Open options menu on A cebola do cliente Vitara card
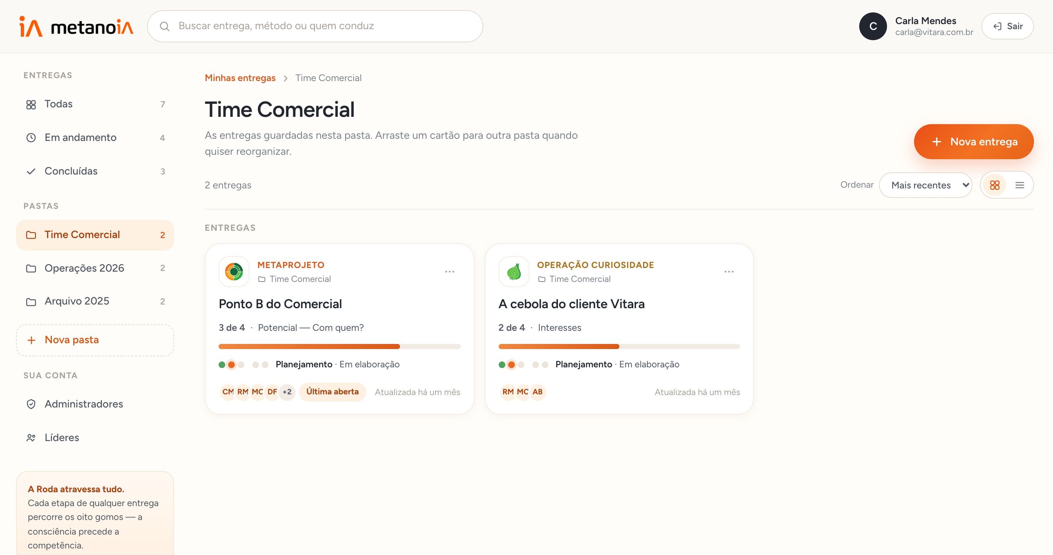The width and height of the screenshot is (1053, 555). (729, 272)
